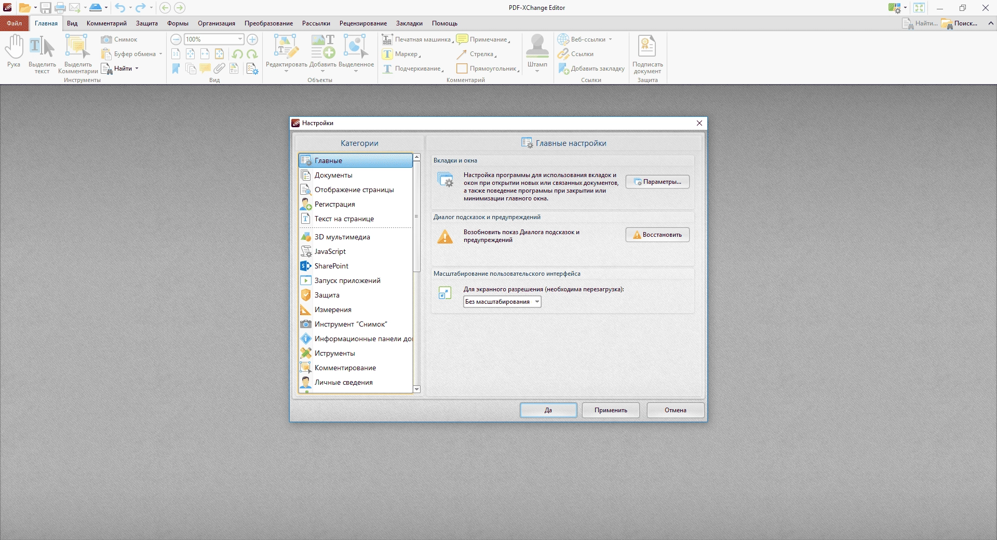
Task: Select the Подчеркивание underline tool
Action: [412, 69]
